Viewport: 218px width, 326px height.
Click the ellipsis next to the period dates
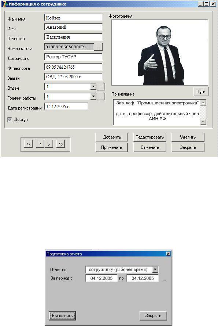[165, 280]
